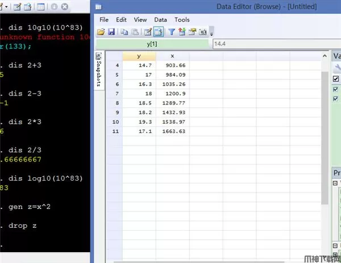The height and width of the screenshot is (263, 341).
Task: Click the clock More icon in main toolbar
Action: tap(54, 7)
